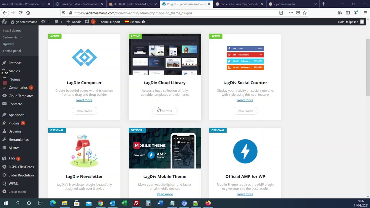Bookmark this page with star icon

click(305, 13)
